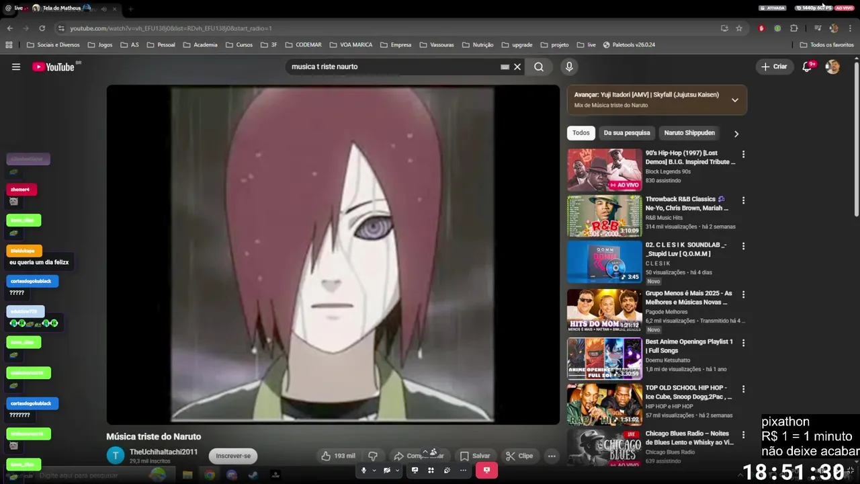Select the Todos filter chip
Viewport: 860px width, 484px height.
[581, 133]
